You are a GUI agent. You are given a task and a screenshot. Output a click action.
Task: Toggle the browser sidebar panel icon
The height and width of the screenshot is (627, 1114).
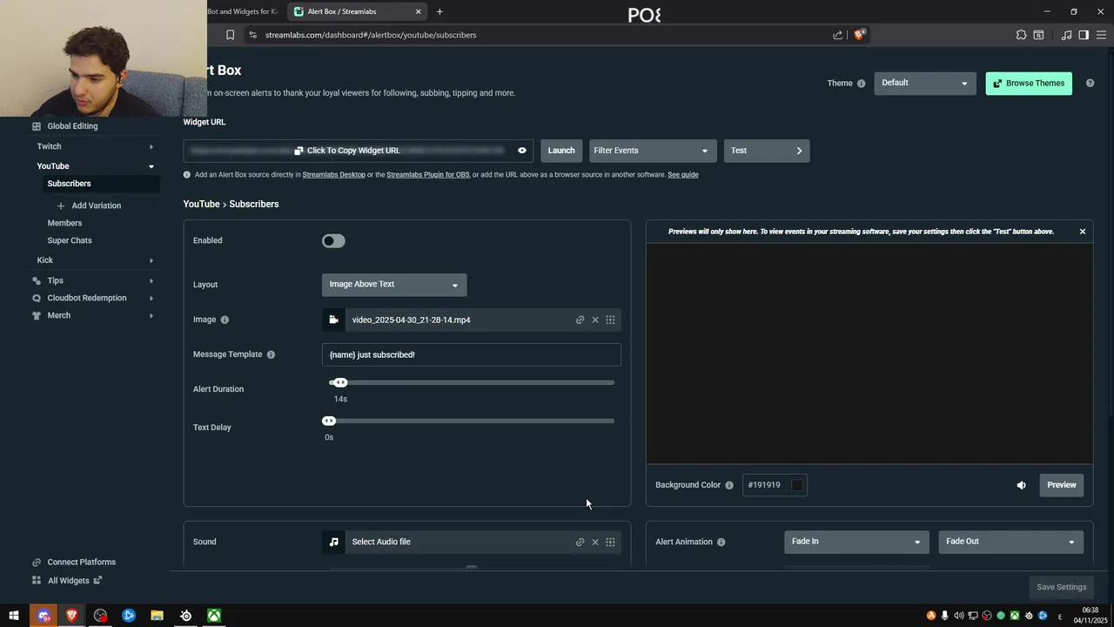click(1084, 35)
